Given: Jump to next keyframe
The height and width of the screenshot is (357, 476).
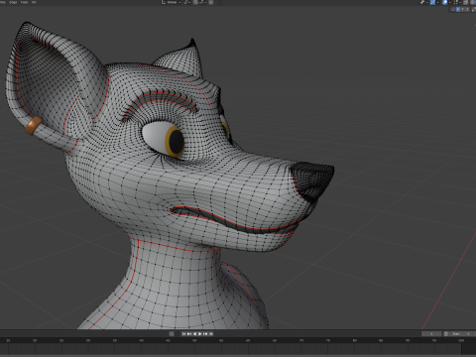Looking at the screenshot, I should pyautogui.click(x=205, y=334).
